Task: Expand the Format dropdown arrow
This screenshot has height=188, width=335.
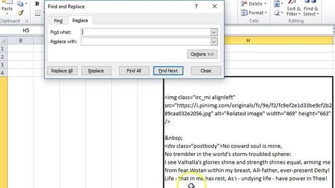Action: [x=266, y=13]
